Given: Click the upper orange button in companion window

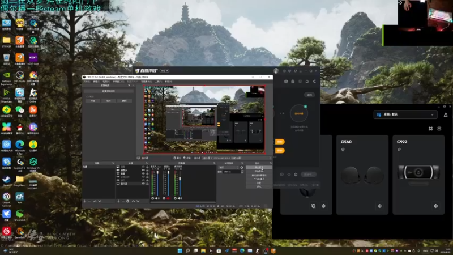Looking at the screenshot, I should pos(279,142).
